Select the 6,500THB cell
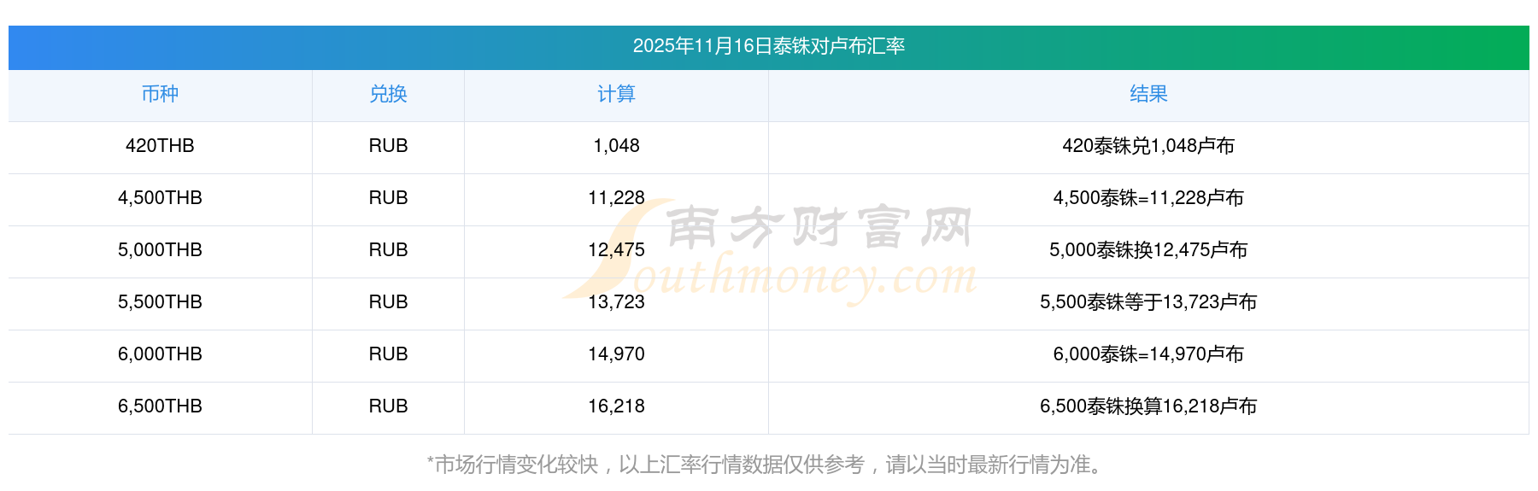 pyautogui.click(x=160, y=406)
